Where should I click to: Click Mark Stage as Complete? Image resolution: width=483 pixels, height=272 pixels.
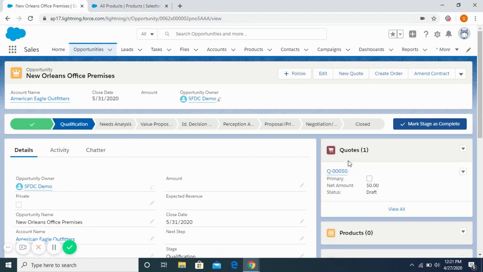click(x=430, y=124)
